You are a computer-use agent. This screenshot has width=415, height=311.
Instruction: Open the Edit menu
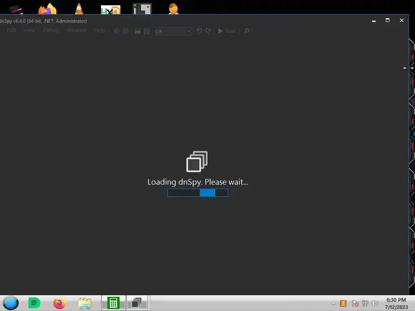pyautogui.click(x=11, y=30)
